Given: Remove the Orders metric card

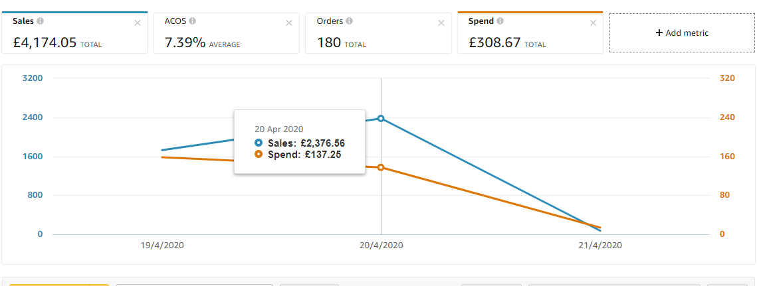Looking at the screenshot, I should coord(441,23).
